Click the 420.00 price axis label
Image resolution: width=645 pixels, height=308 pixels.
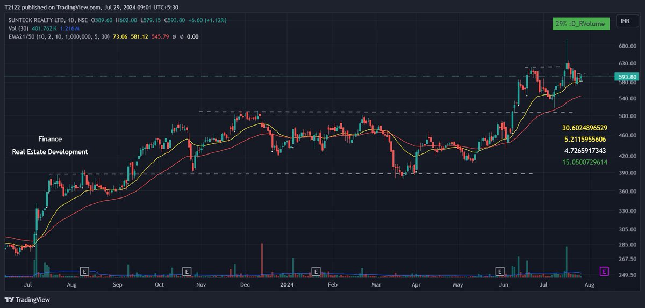coord(627,156)
